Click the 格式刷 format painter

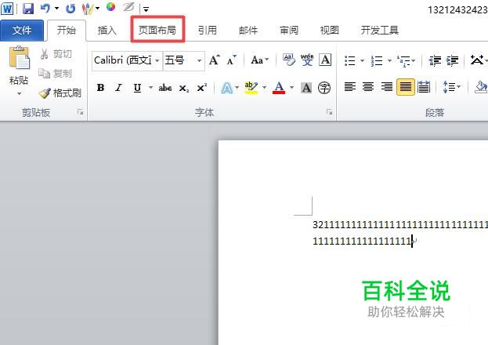click(60, 93)
